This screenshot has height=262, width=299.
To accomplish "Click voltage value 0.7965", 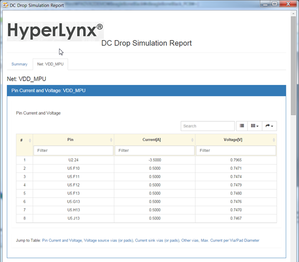I will pyautogui.click(x=236, y=160).
